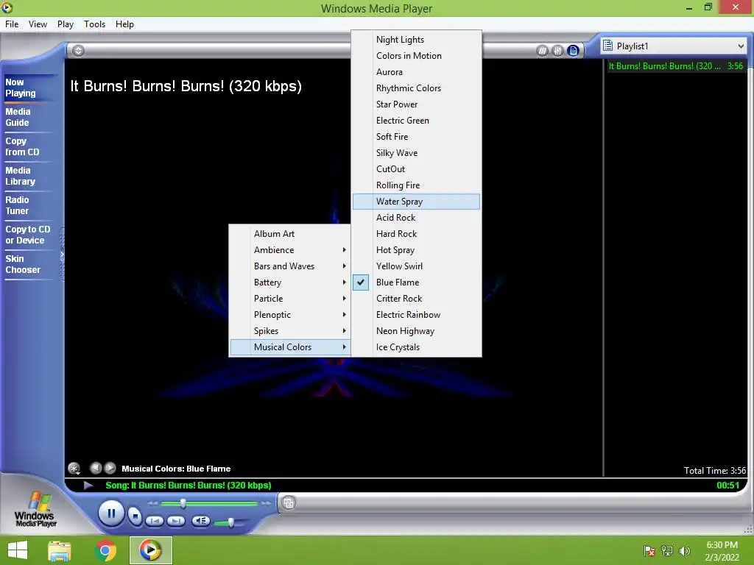Screen dimensions: 754x565
Task: Open the File menu
Action: 12,24
